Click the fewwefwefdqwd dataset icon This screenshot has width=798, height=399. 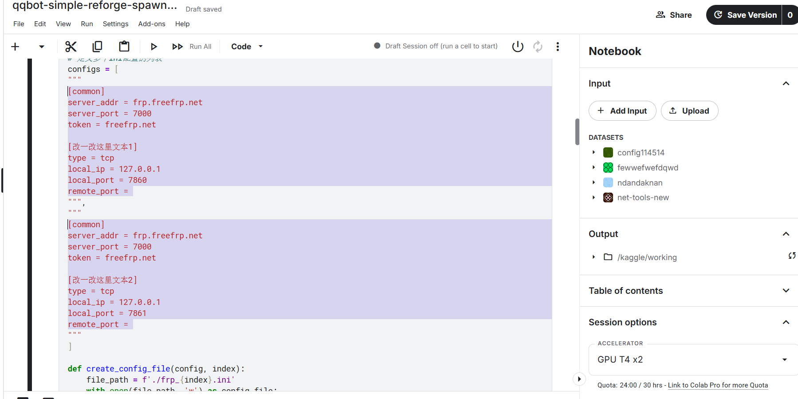(608, 168)
